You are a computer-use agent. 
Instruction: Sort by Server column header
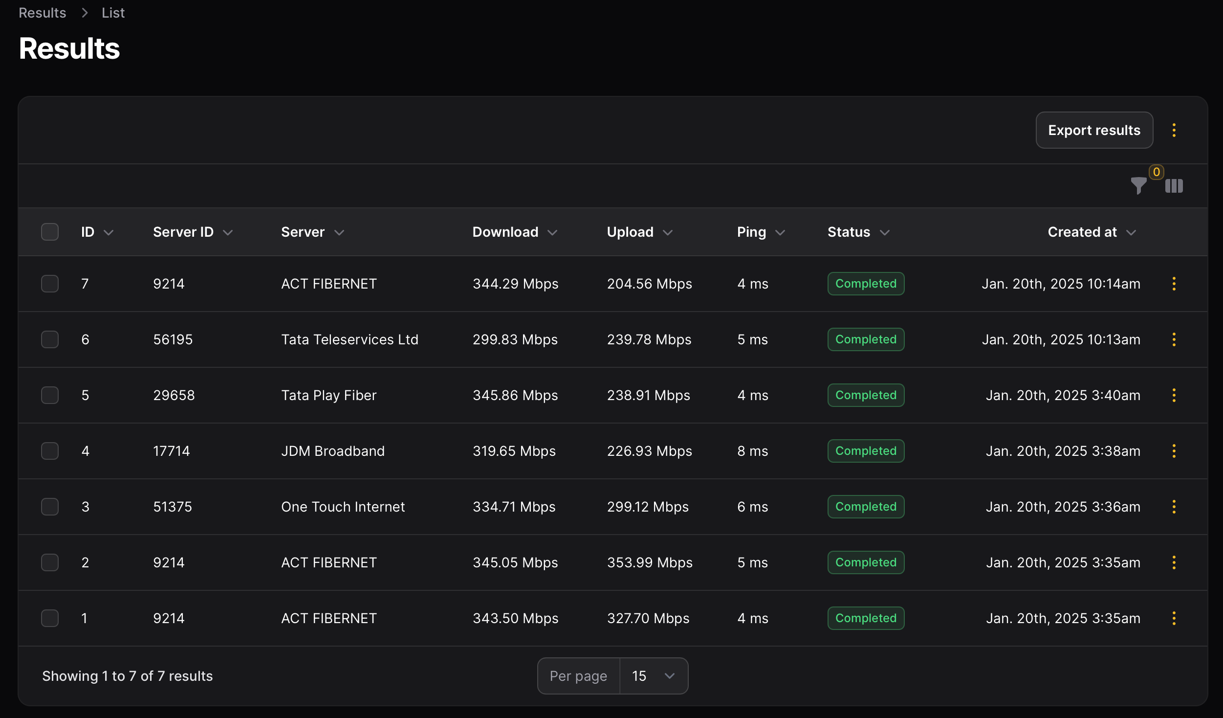pyautogui.click(x=313, y=232)
